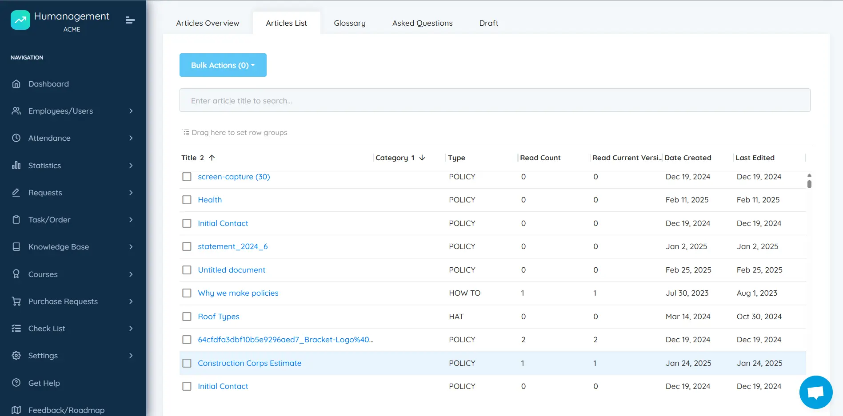Click the Category column descending sort arrow
The width and height of the screenshot is (843, 416).
(422, 158)
